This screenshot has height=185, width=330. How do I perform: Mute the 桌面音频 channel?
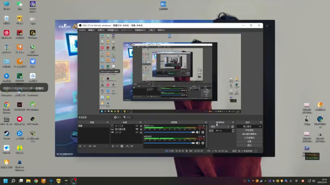tap(198, 143)
